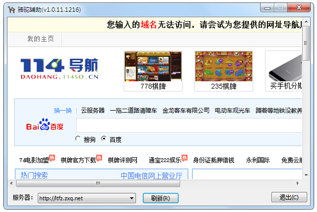
Task: Click the horizontal scrollbar right arrow
Action: pos(297,184)
